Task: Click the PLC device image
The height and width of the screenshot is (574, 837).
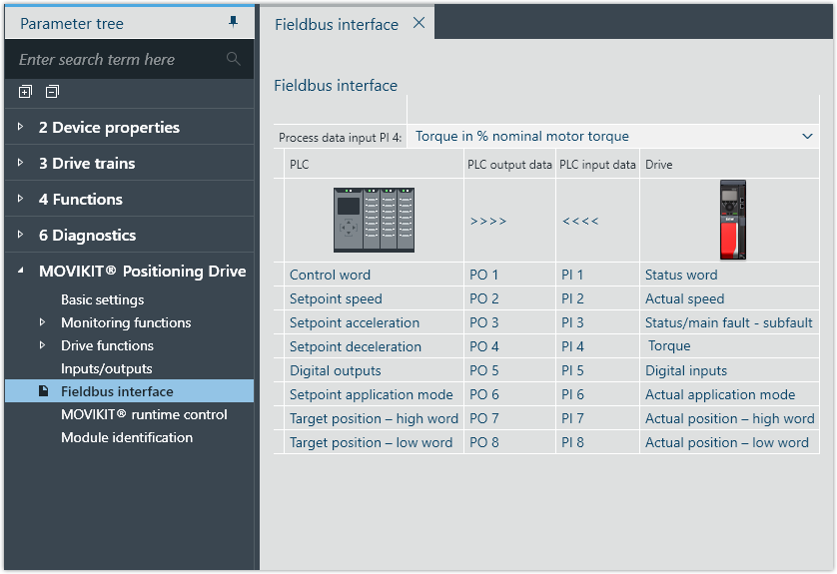Action: 374,220
